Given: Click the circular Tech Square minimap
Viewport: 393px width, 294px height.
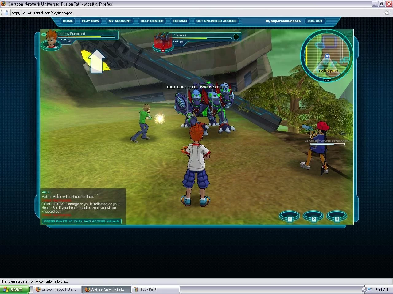Looking at the screenshot, I should click(327, 56).
